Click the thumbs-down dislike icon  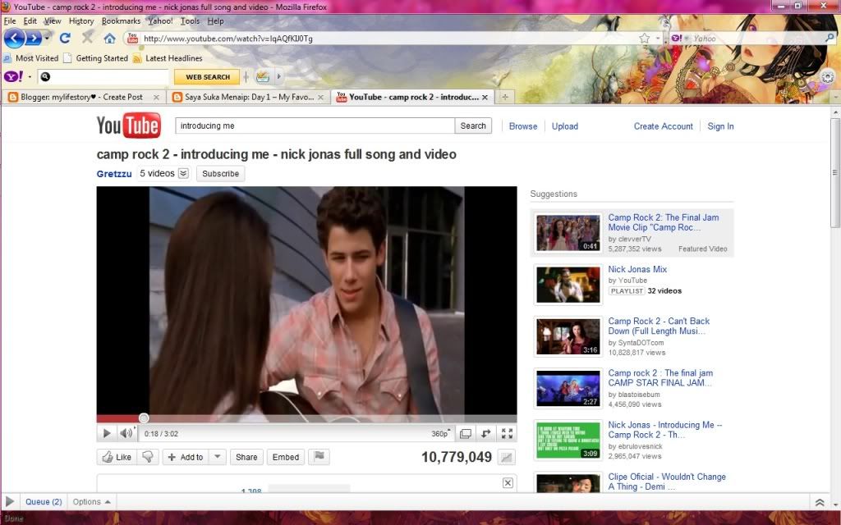pyautogui.click(x=148, y=457)
